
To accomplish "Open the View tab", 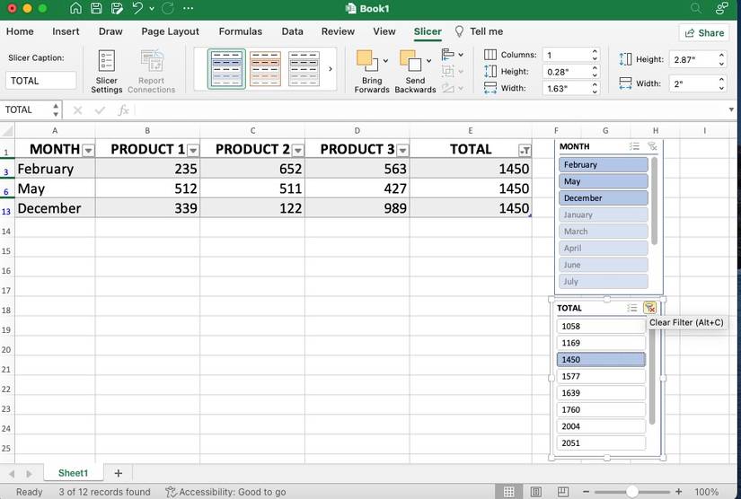I will pos(384,31).
